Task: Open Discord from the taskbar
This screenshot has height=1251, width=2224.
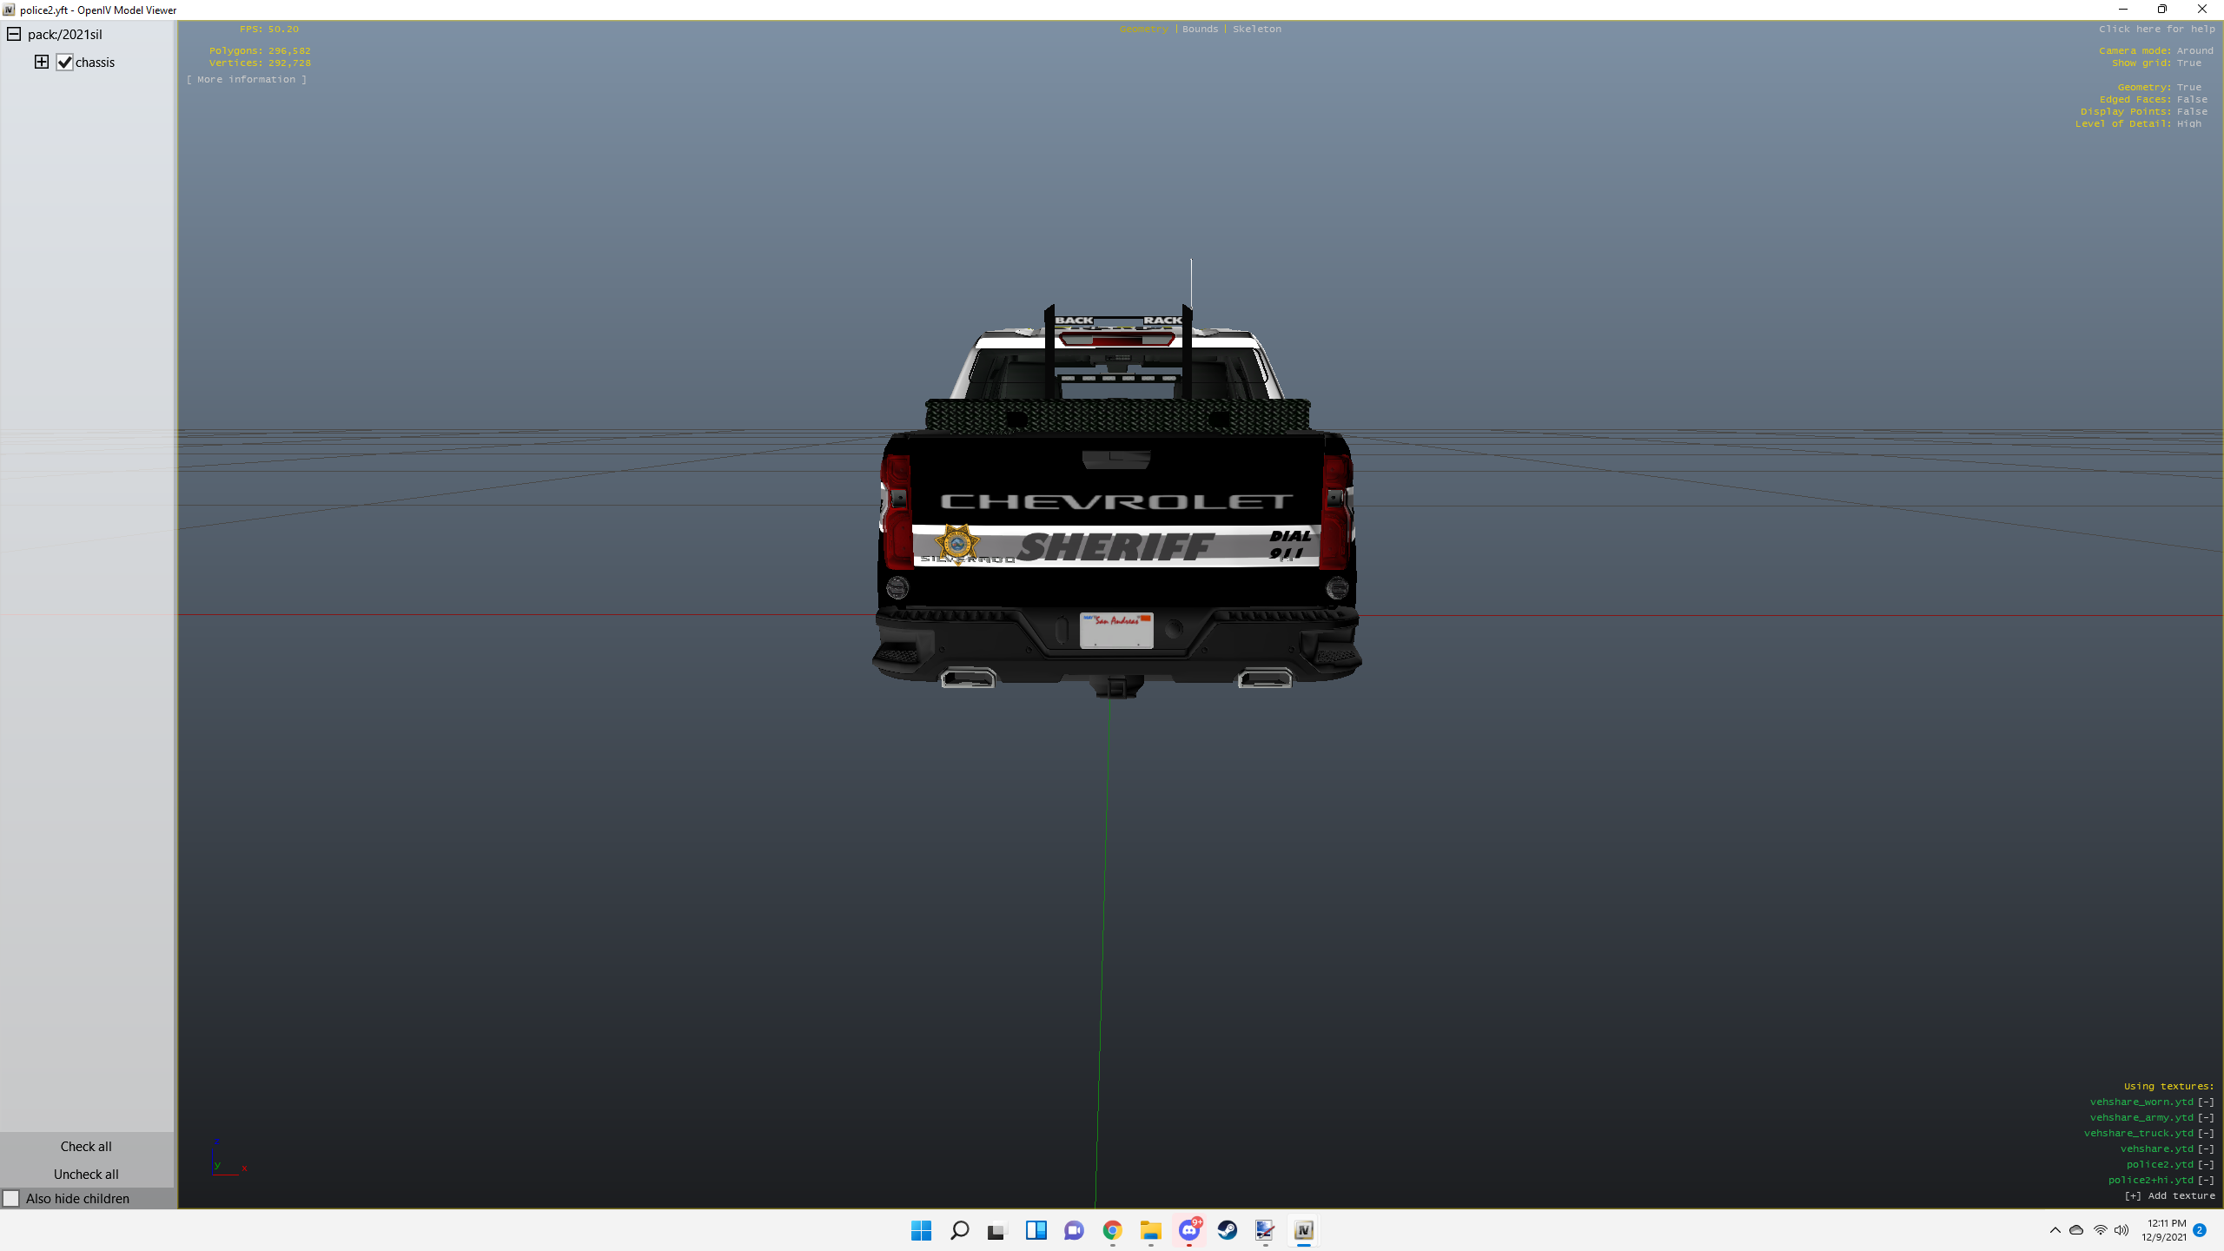Action: pyautogui.click(x=1188, y=1230)
